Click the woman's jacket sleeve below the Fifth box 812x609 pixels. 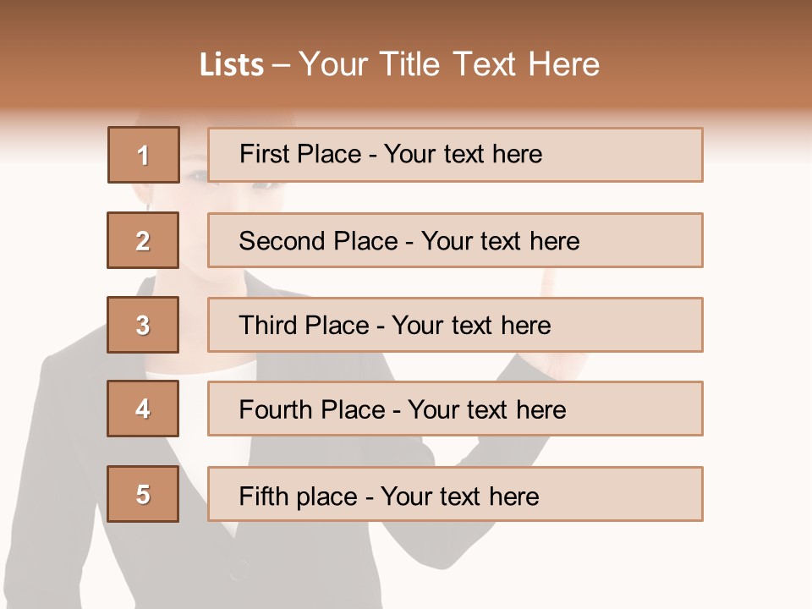(x=474, y=550)
